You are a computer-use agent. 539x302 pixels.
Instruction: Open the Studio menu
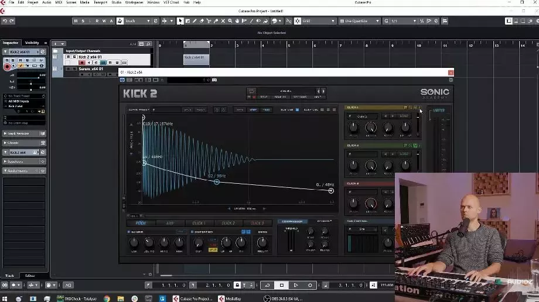[116, 2]
